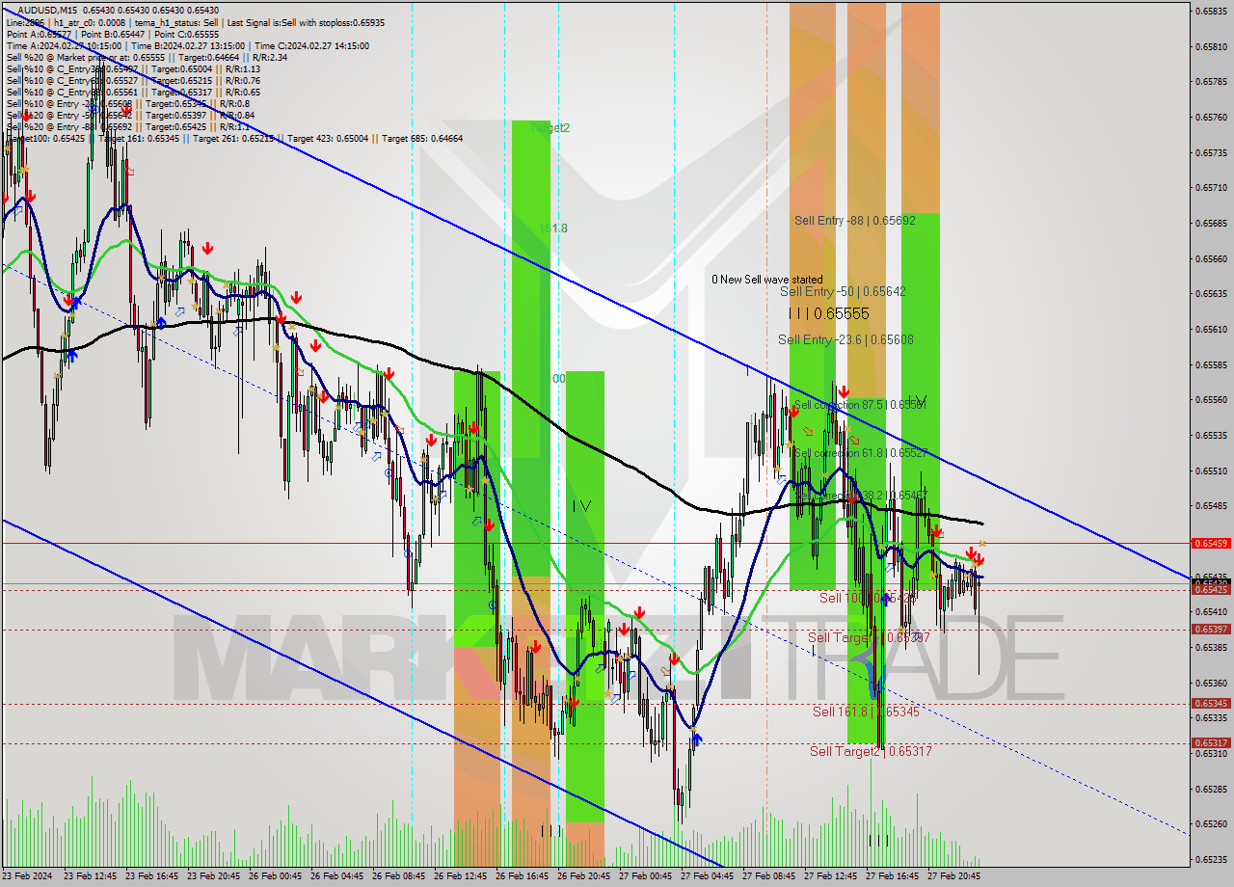Click '23 Feb 2024' on time axis

pos(28,876)
